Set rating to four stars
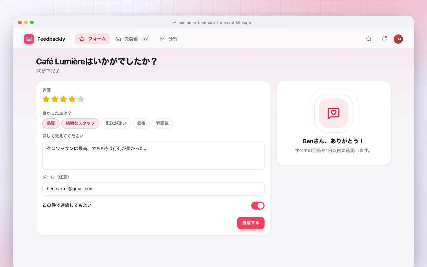This screenshot has width=427, height=267. 72,99
